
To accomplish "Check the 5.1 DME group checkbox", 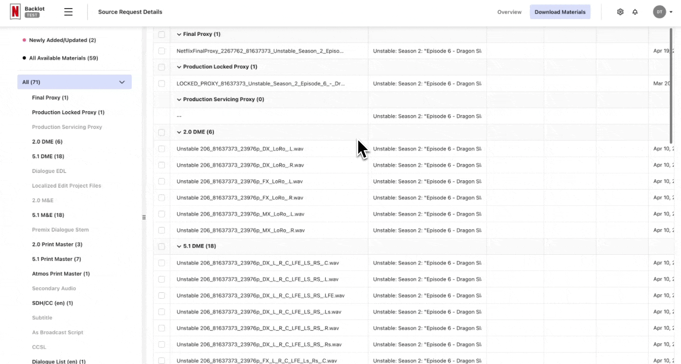I will tap(162, 246).
